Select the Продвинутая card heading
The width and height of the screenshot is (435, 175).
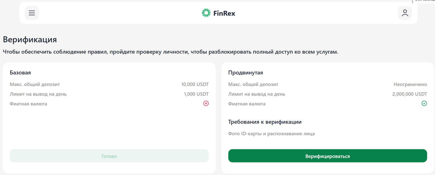coord(245,72)
